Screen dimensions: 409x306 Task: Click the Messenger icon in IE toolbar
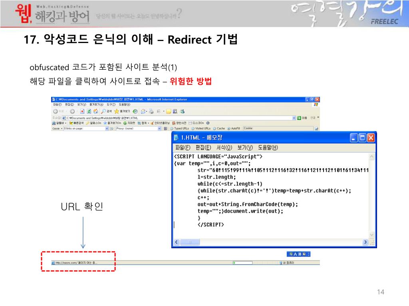(x=182, y=111)
